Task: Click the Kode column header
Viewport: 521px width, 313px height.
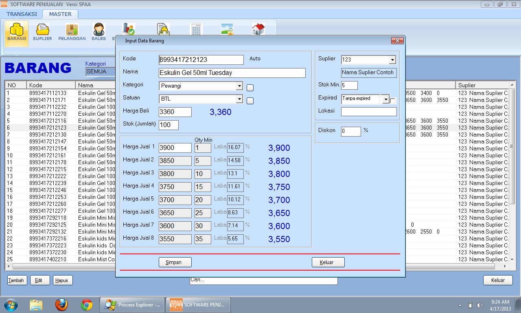Action: point(51,85)
